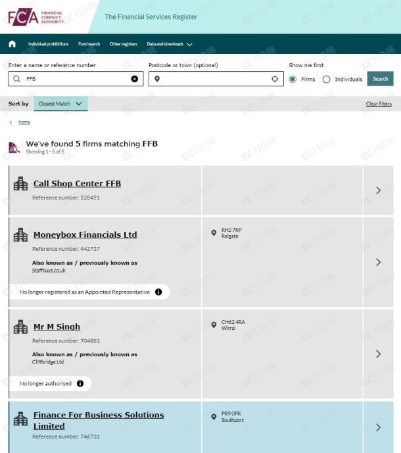Open the Call Shop Center FFB link

77,184
